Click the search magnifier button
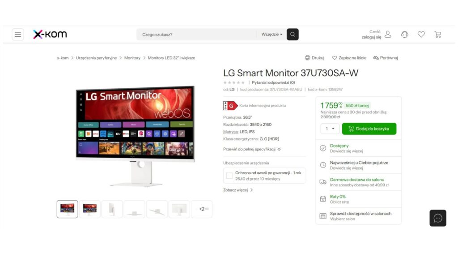Screen dimensions: 458x258 [293, 34]
